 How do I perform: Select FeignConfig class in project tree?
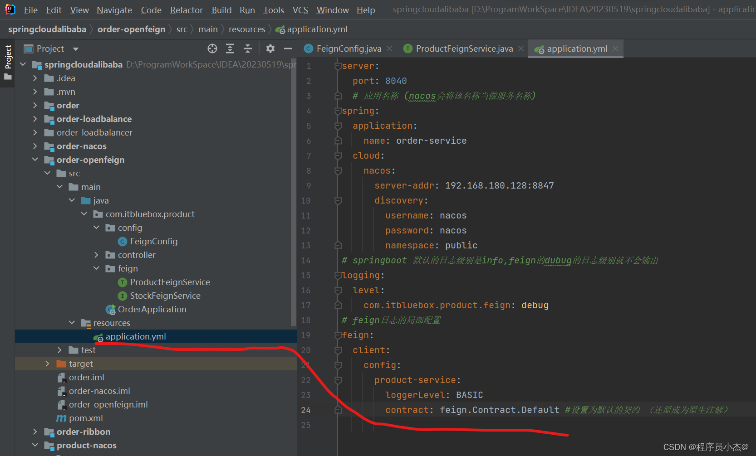(153, 241)
